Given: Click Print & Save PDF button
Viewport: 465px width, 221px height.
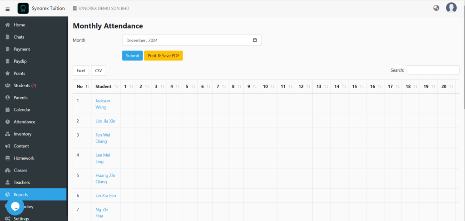Looking at the screenshot, I should [x=163, y=56].
